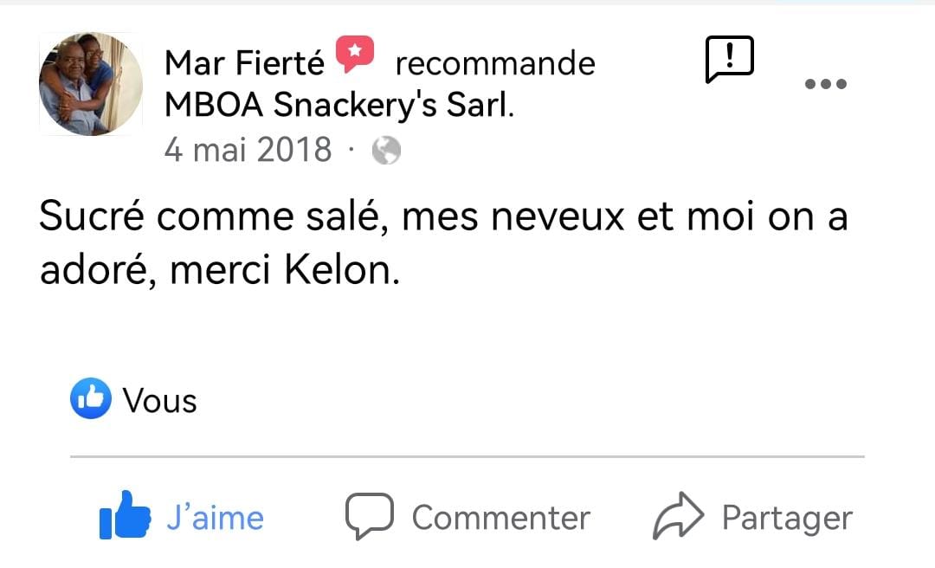
Task: Click the 4 mai 2018 timestamp
Action: click(248, 150)
